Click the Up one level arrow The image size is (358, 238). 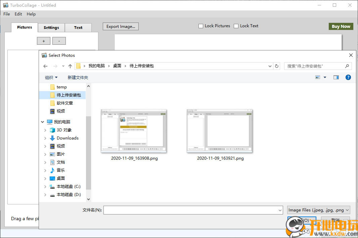click(70, 66)
